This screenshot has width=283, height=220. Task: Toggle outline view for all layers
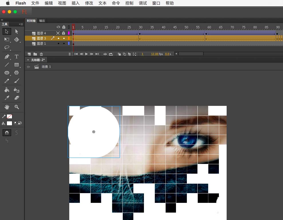point(69,27)
